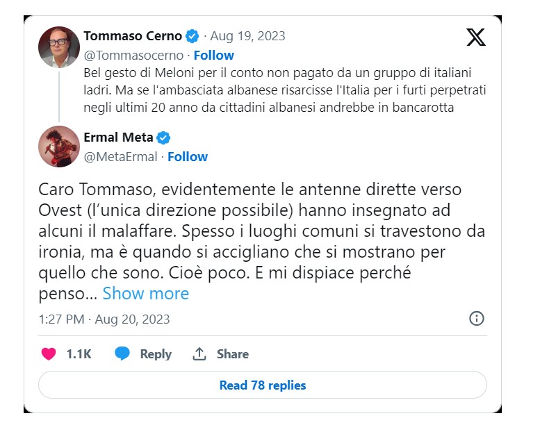Open Tommaso Cerno's profile picture

(59, 47)
